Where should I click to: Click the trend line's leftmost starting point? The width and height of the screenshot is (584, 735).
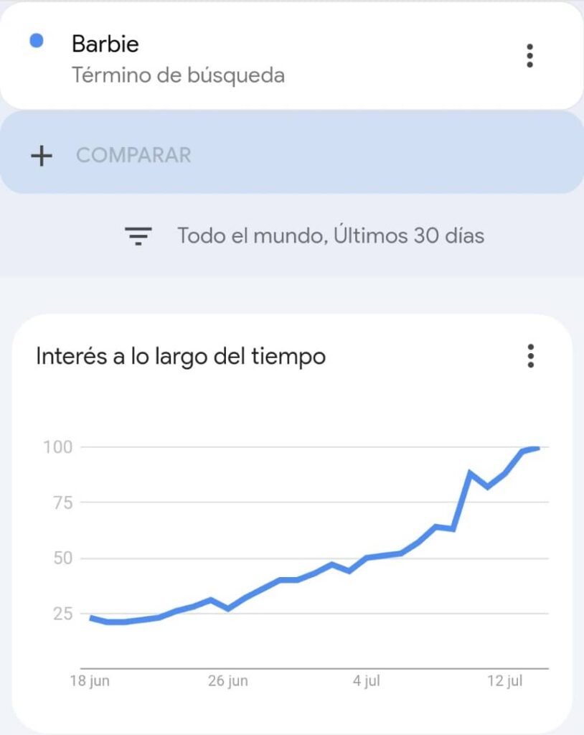tap(91, 617)
